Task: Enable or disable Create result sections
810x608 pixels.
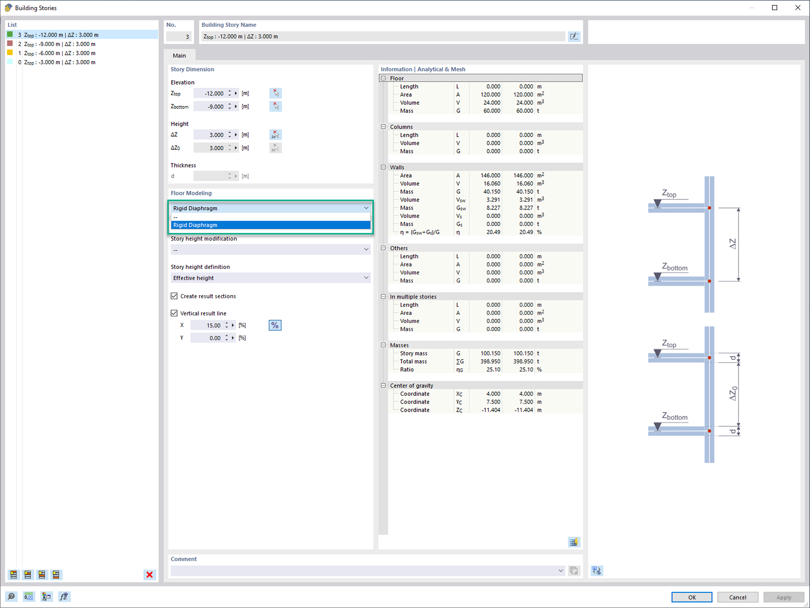Action: [x=174, y=296]
